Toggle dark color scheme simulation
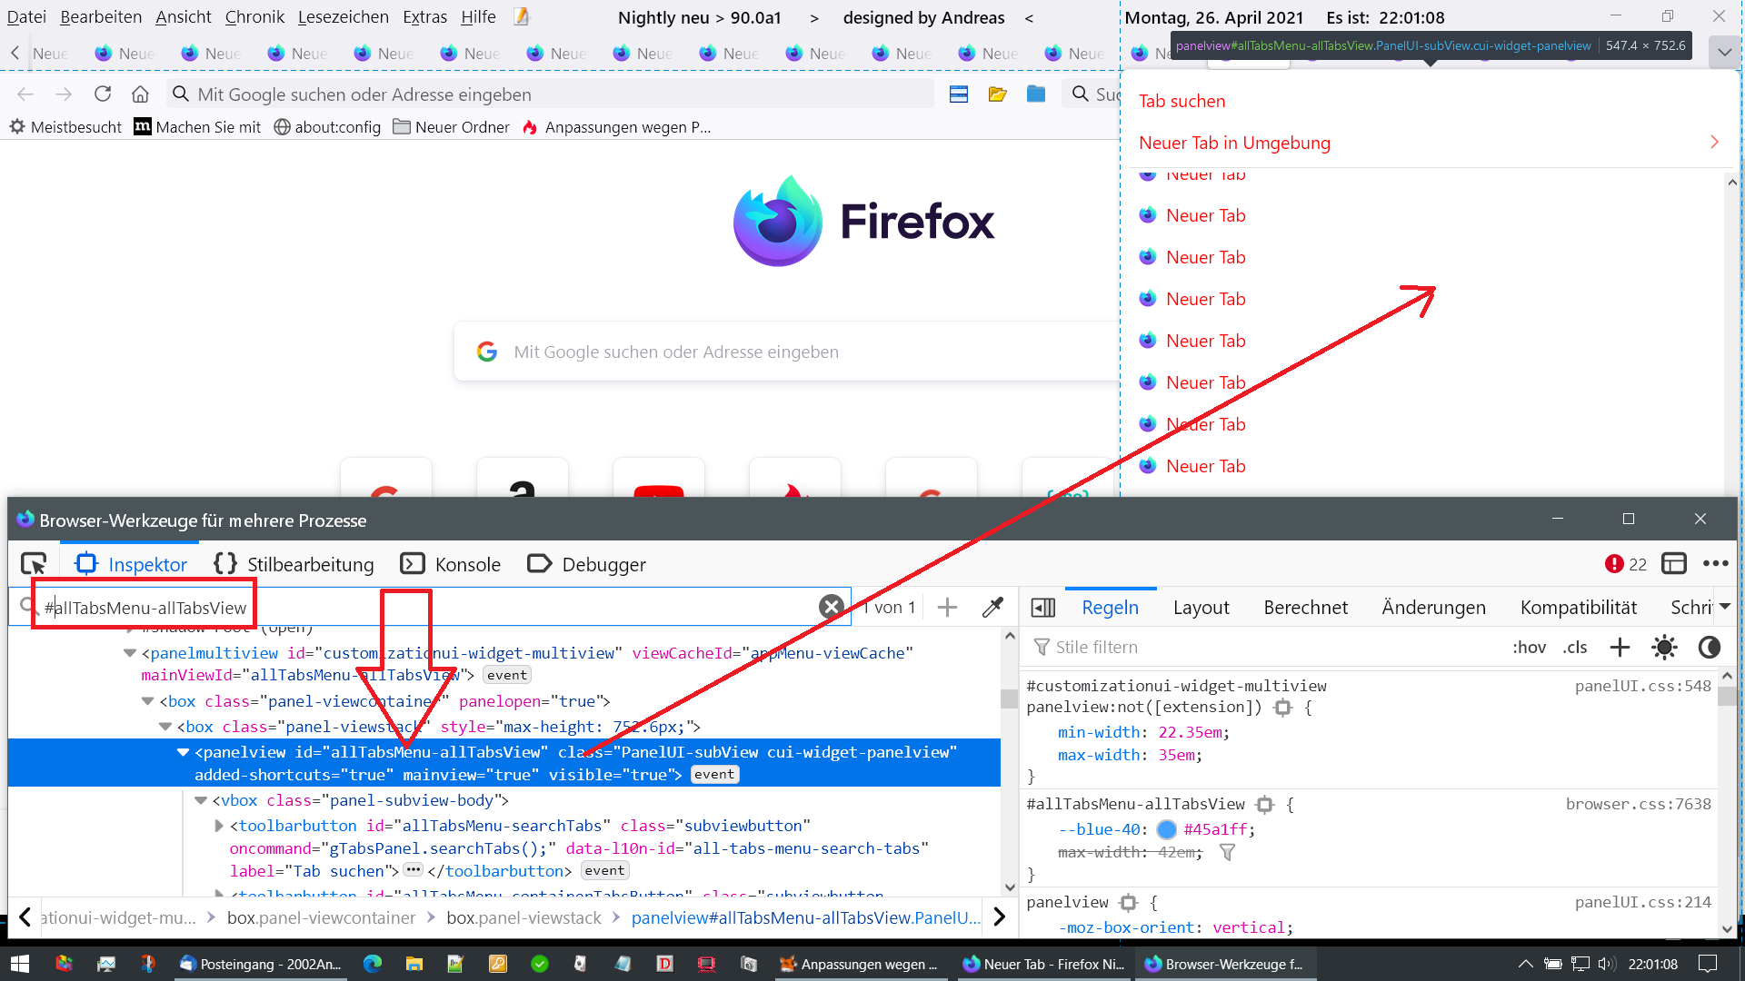 [1709, 647]
